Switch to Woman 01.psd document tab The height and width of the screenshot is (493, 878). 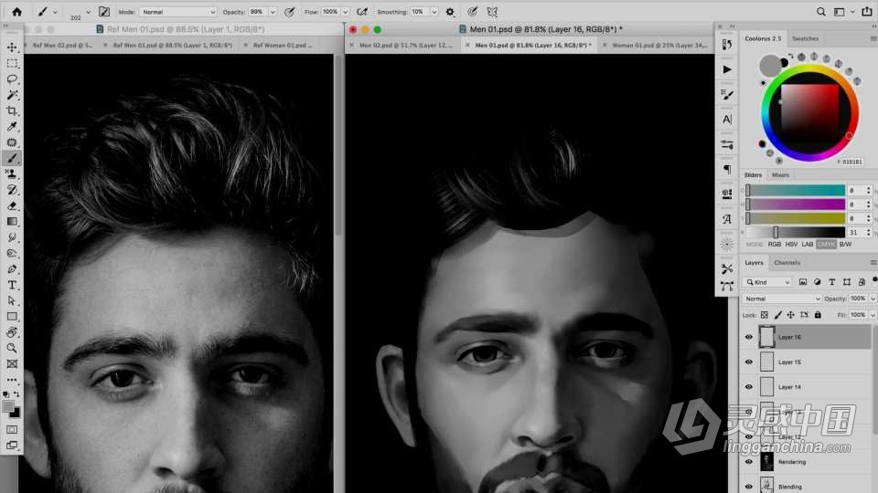659,45
